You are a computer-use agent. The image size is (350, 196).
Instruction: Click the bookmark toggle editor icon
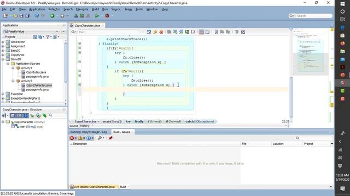pos(216,32)
